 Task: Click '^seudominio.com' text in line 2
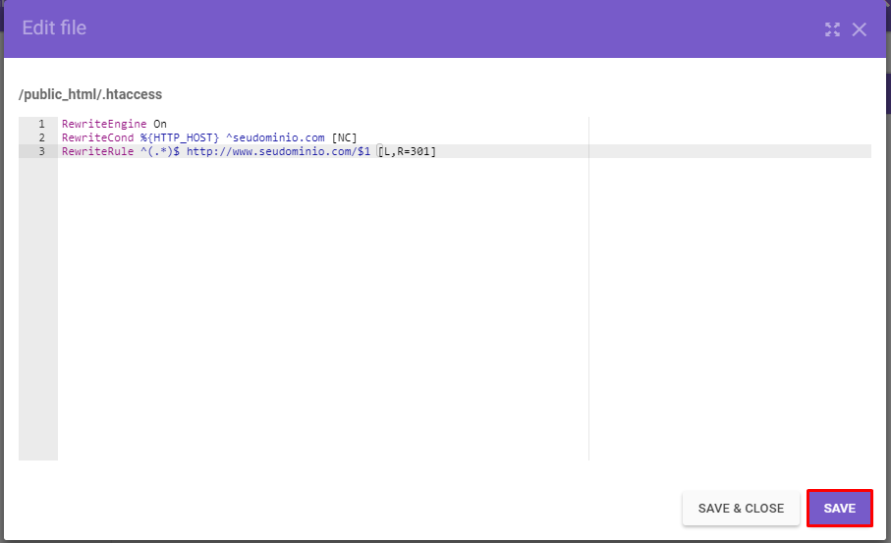[275, 137]
